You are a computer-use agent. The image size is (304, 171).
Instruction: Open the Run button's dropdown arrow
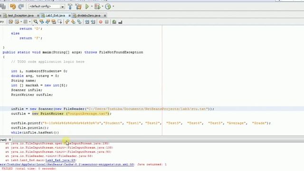[92, 6]
